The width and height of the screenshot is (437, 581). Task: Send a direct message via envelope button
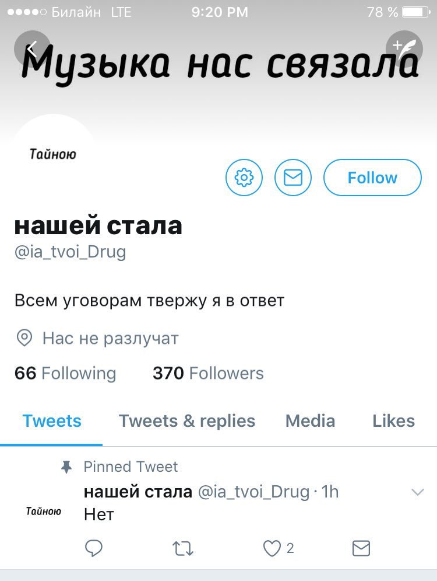click(x=293, y=178)
